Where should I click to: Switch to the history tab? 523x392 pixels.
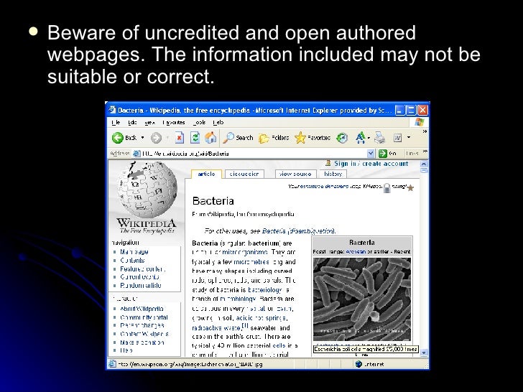tap(333, 174)
